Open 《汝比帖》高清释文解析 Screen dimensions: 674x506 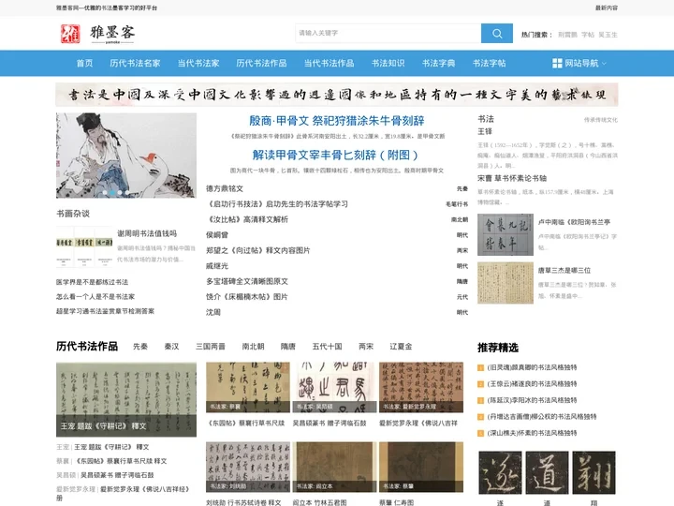(x=247, y=219)
